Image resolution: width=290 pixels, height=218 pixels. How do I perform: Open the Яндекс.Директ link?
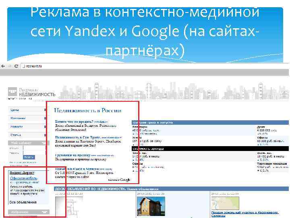(x=22, y=173)
